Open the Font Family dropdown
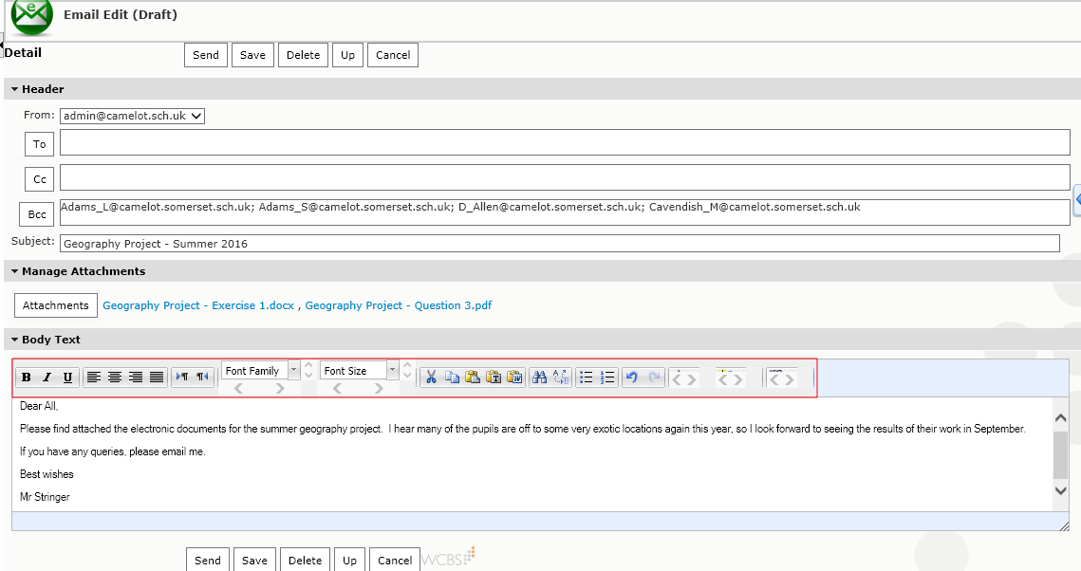Viewport: 1081px width, 571px height. pyautogui.click(x=293, y=370)
